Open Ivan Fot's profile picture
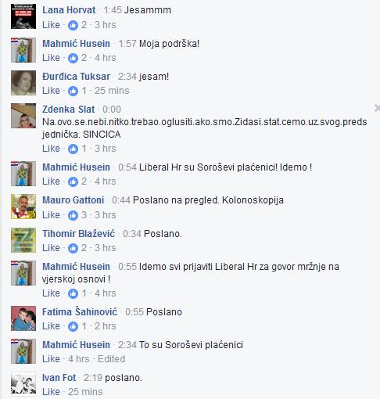Viewport: 380px width, 399px height. 23,384
